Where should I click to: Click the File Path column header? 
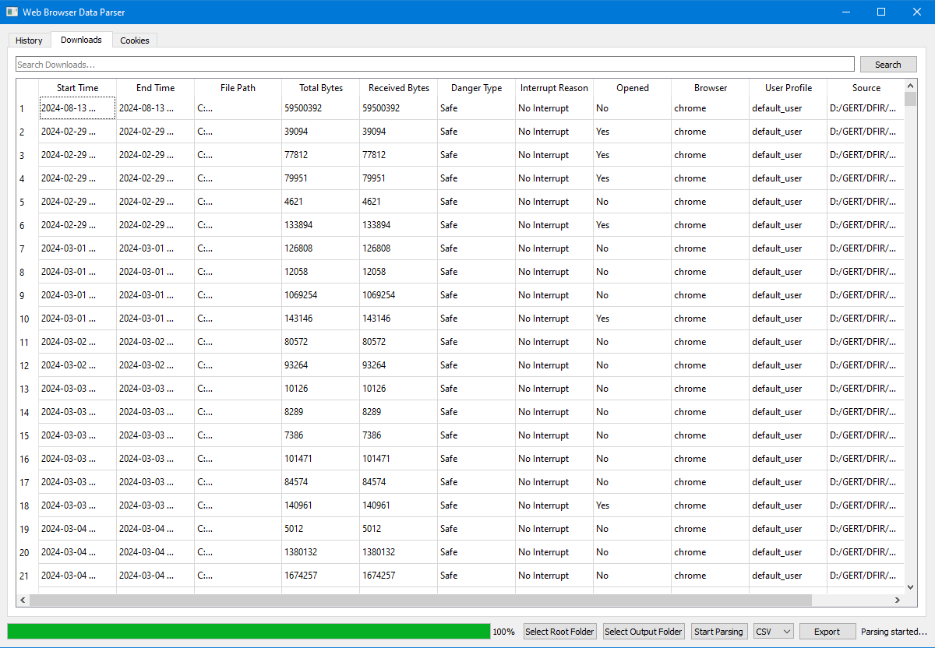[x=238, y=88]
